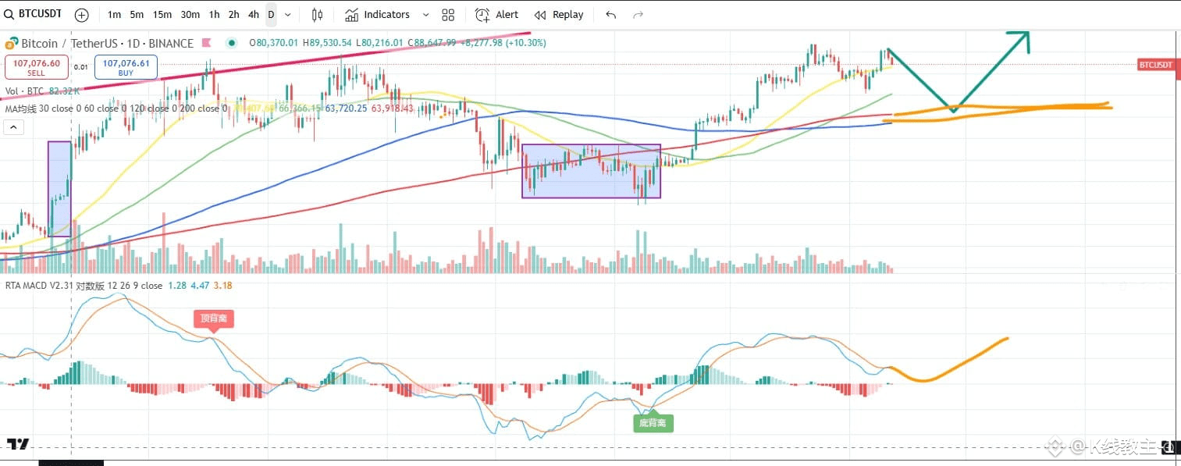This screenshot has width=1181, height=466.
Task: Collapse the indicator legend with the chevron arrow
Action: click(x=13, y=128)
